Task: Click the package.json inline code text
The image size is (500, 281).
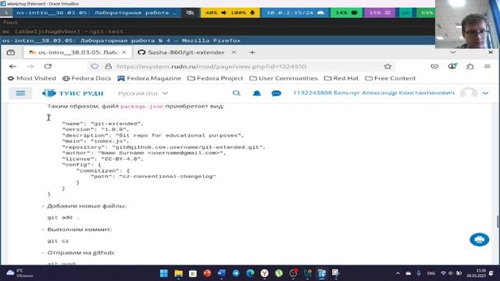Action: coord(142,106)
